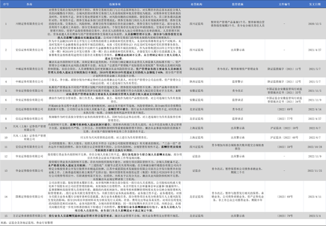Select 天风(上海)证券资产管理 in row 9
Image resolution: width=326 pixels, height=226 pixels.
tap(29, 126)
